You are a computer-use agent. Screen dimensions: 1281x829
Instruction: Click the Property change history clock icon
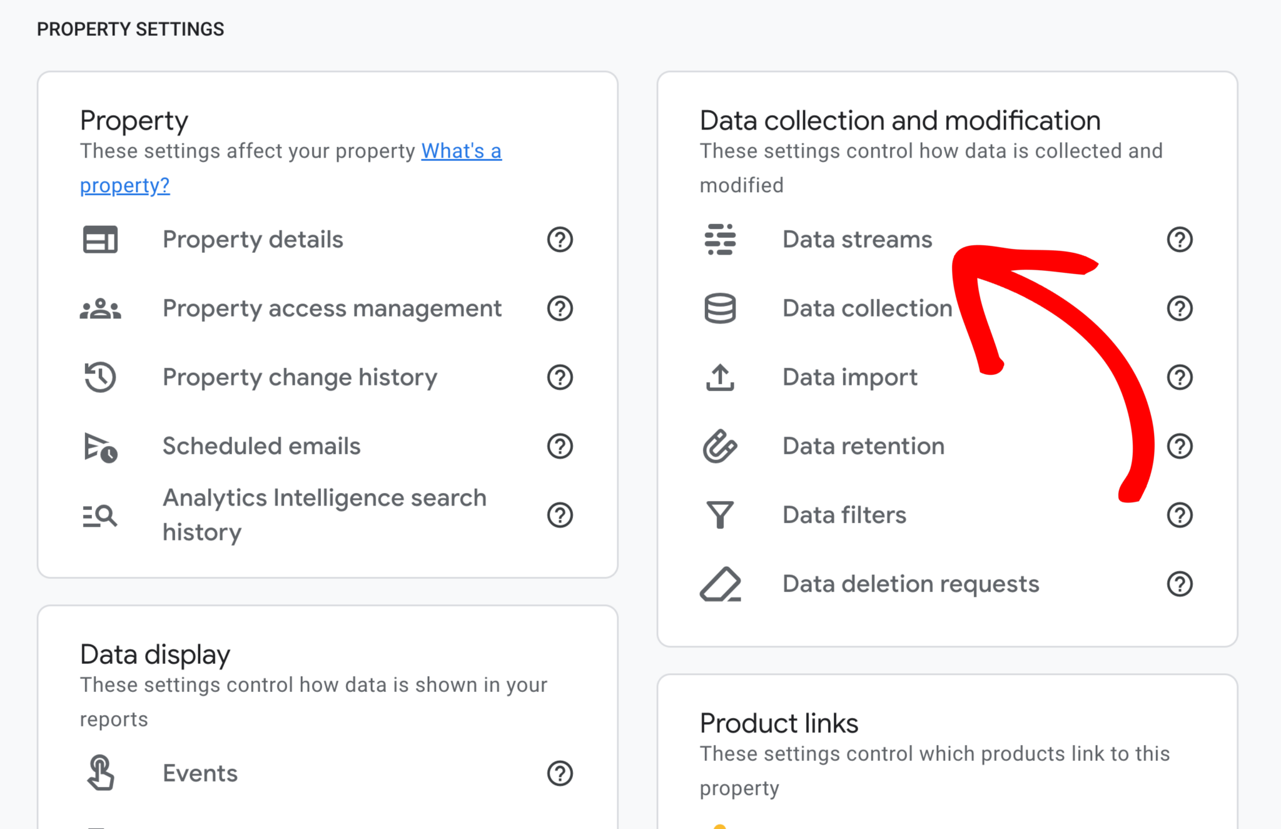[x=100, y=377]
